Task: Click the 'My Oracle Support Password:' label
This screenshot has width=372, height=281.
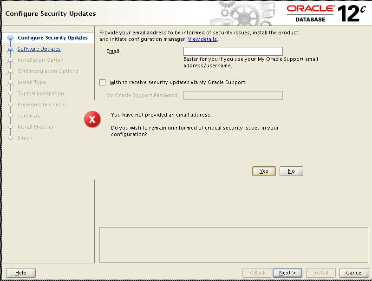Action: pyautogui.click(x=143, y=95)
